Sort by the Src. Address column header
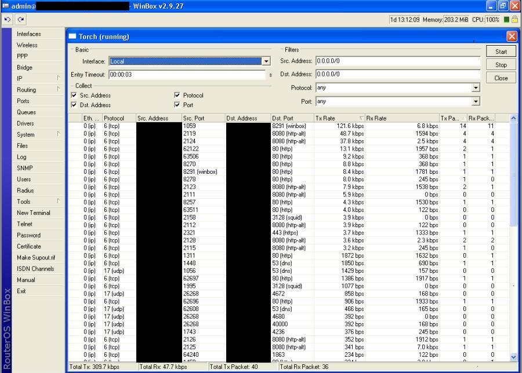Image resolution: width=522 pixels, height=373 pixels. [159, 118]
